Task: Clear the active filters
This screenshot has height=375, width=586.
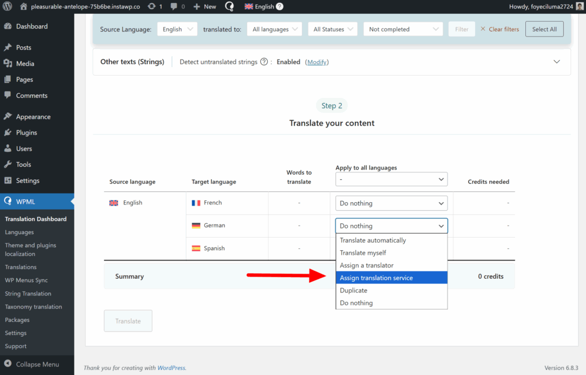Action: pos(501,29)
